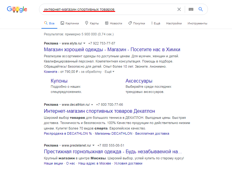The width and height of the screenshot is (232, 170).
Task: Expand Ещё dropdown under elyts ad
Action: [x=109, y=72]
